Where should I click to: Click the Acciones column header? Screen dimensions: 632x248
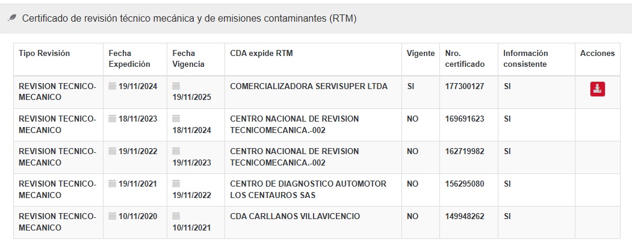tap(597, 54)
